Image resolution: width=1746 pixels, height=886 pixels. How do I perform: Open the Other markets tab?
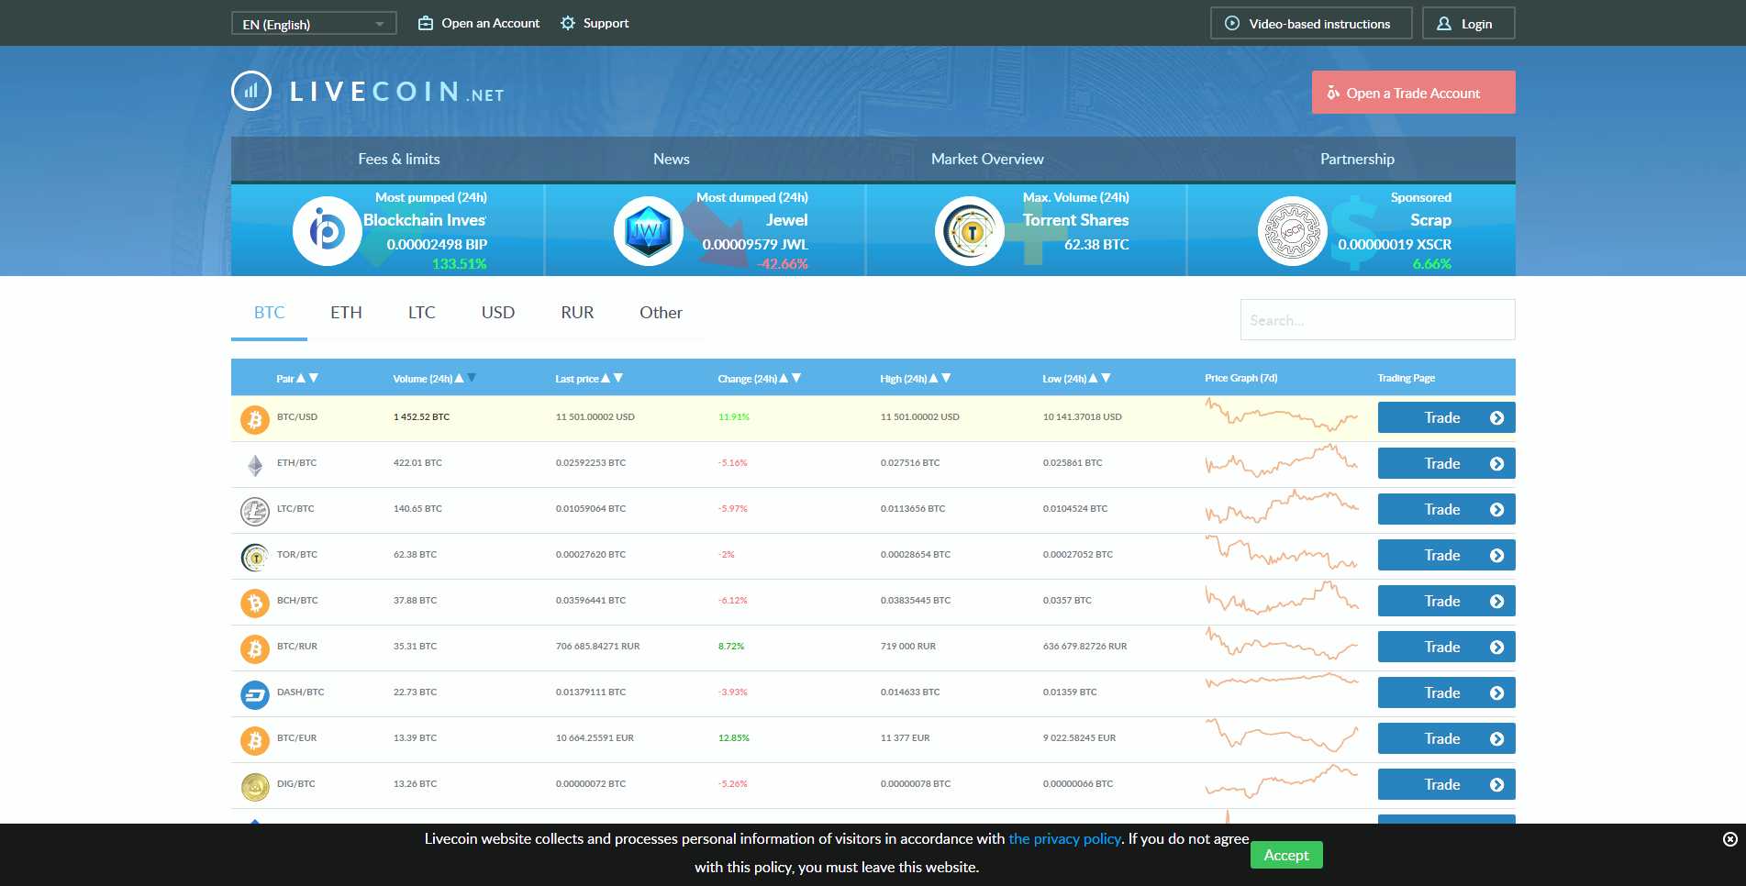pos(661,313)
